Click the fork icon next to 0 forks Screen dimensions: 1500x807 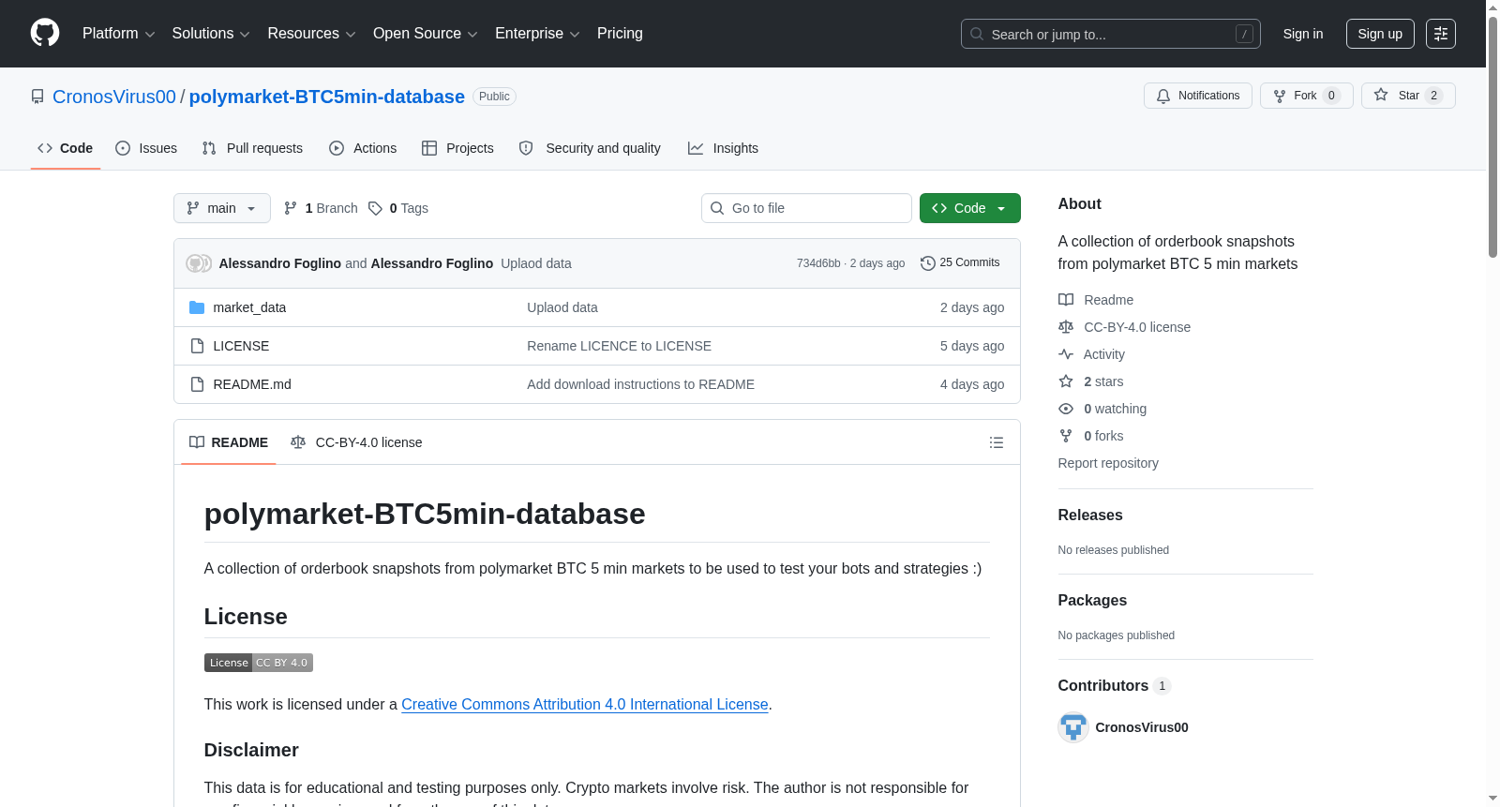[1066, 436]
